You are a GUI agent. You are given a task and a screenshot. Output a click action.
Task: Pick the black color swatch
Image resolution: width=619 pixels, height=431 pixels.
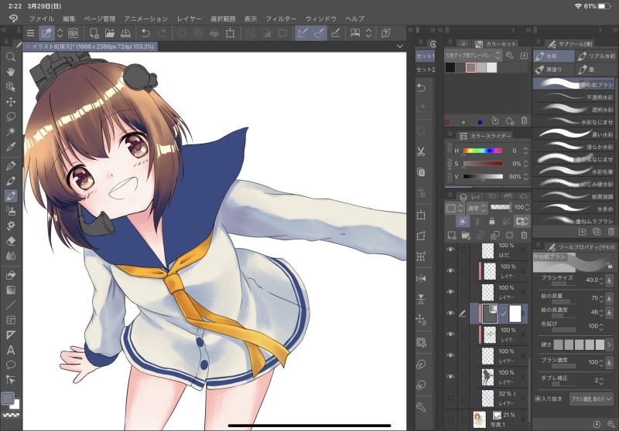450,67
